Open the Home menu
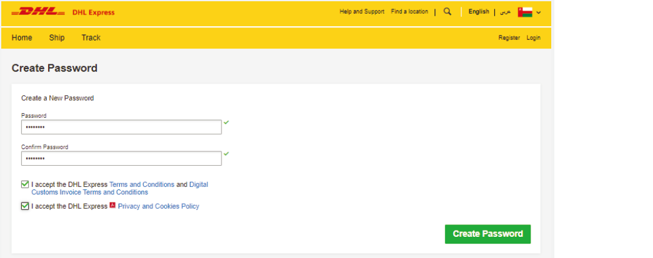The width and height of the screenshot is (653, 258). coord(22,38)
